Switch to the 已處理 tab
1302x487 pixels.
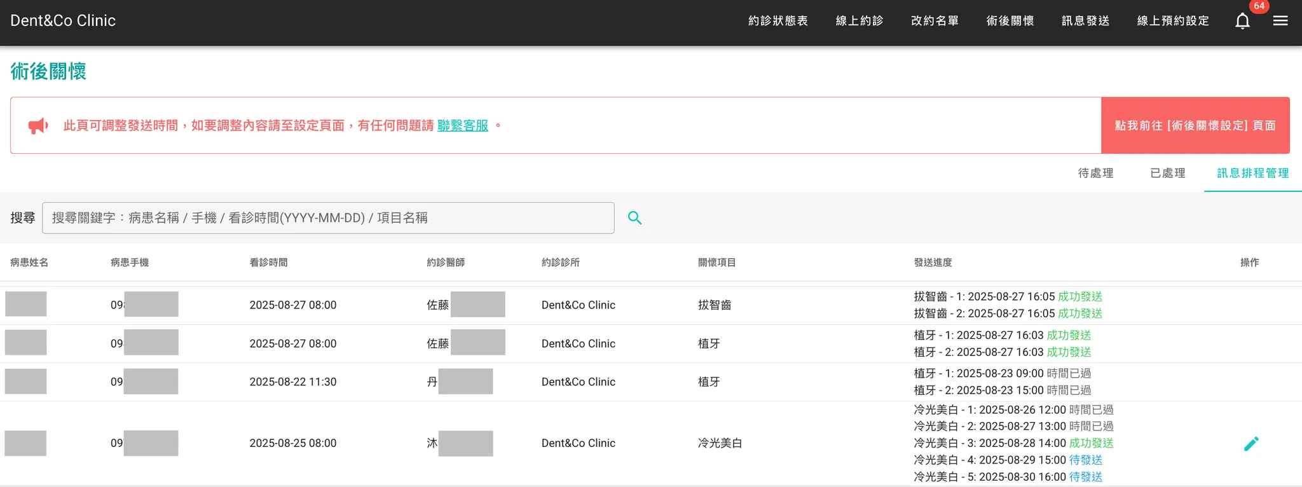click(1167, 174)
